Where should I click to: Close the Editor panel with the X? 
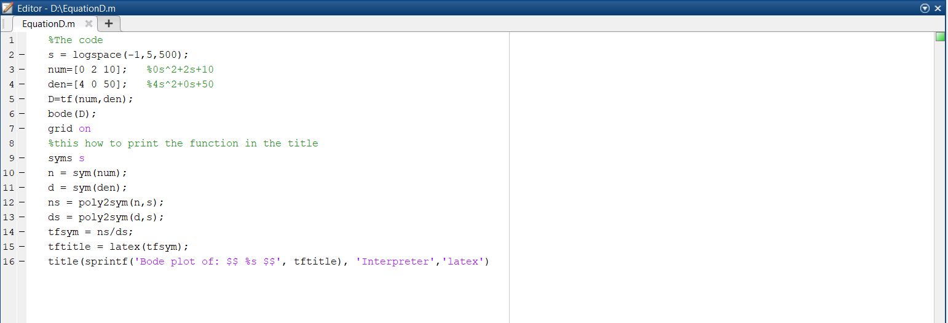tap(938, 8)
